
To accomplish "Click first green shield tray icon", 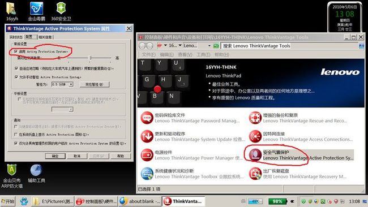I will click(x=303, y=201).
